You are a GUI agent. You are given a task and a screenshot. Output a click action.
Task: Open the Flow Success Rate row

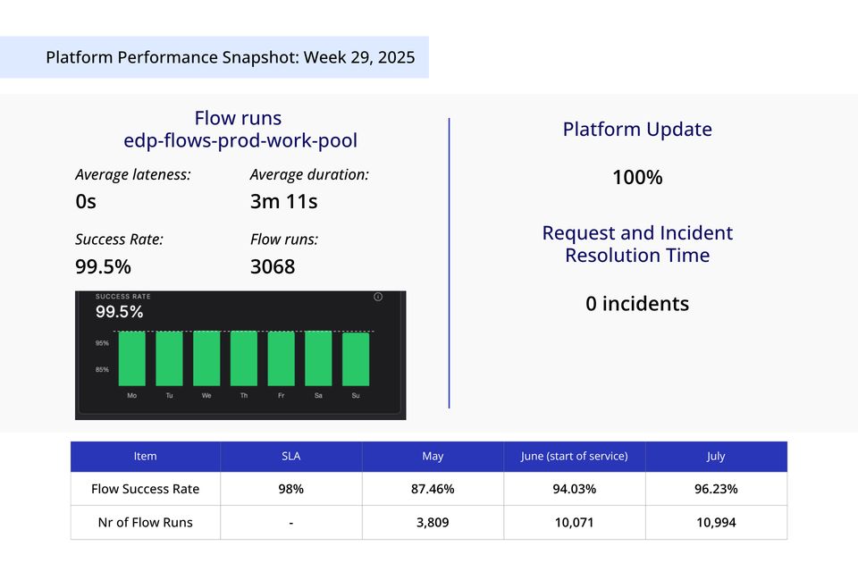click(145, 489)
